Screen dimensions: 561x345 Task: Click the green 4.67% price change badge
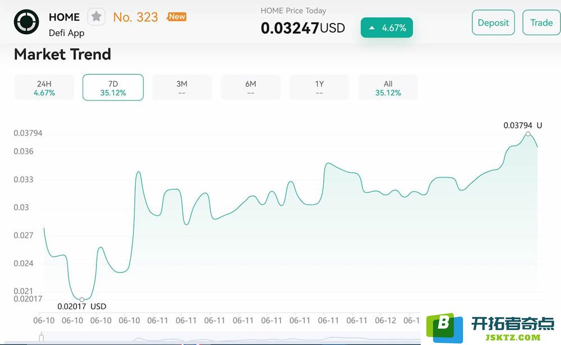coord(387,27)
